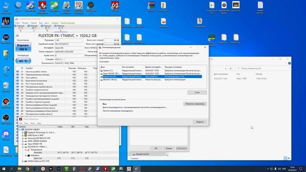306x172 pixels.
Task: Open Файл menu in CrystalDiskInfo
Action: point(17,23)
